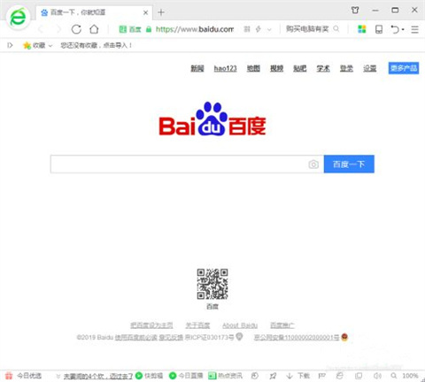Click the camera image-search icon

click(x=313, y=164)
